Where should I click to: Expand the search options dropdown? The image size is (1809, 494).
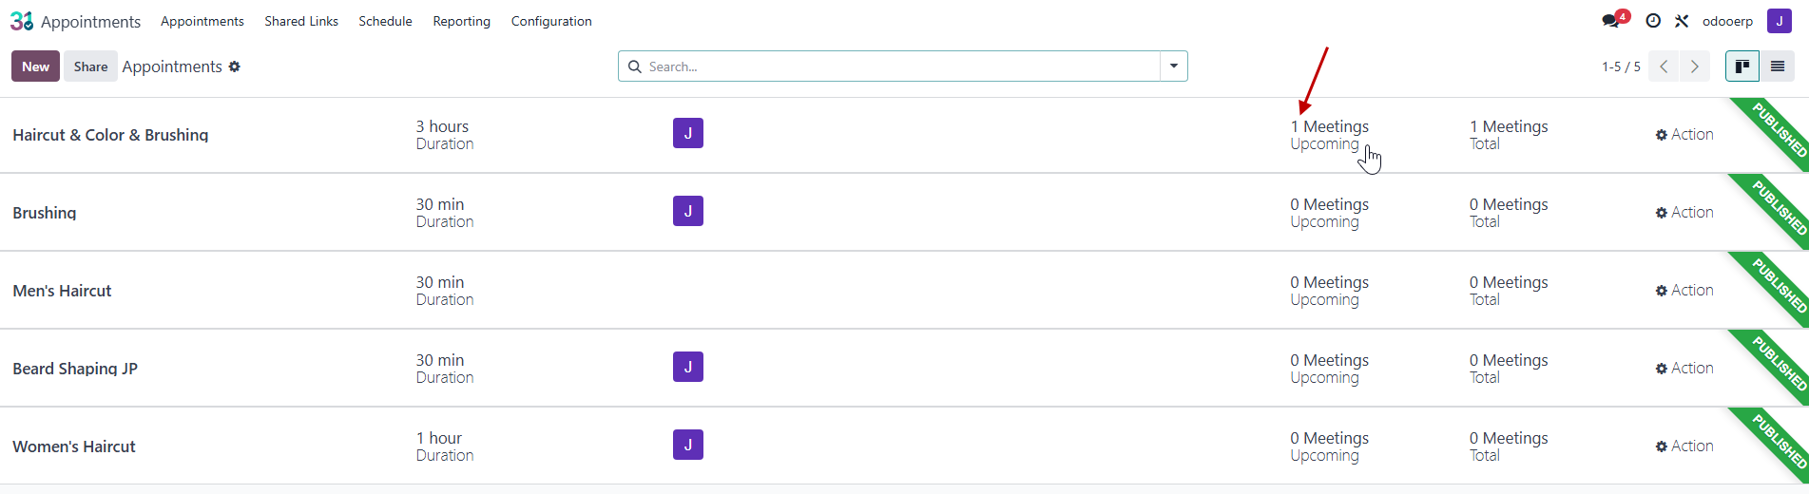point(1174,66)
